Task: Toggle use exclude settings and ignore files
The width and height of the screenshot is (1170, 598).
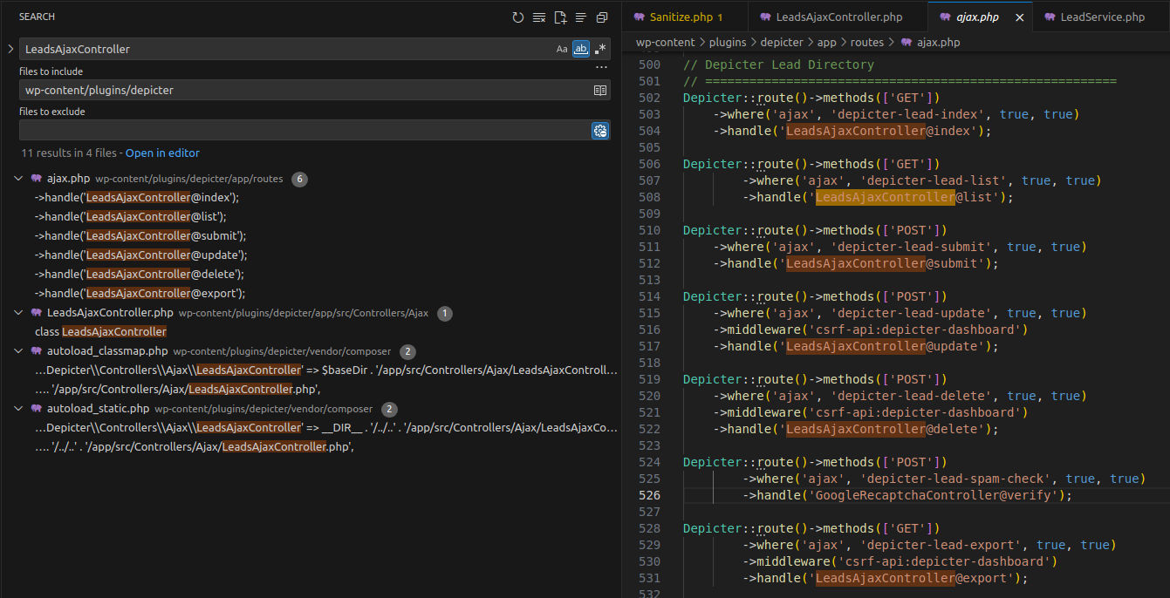Action: click(600, 130)
